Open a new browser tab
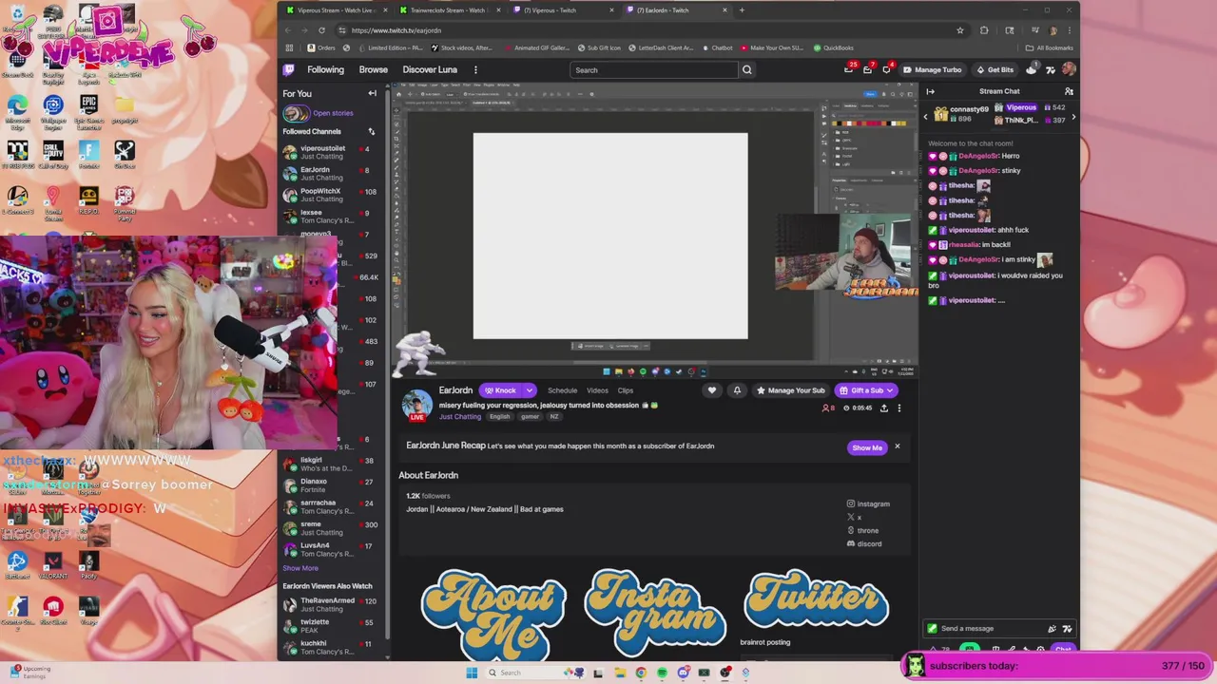The height and width of the screenshot is (684, 1217). (743, 9)
